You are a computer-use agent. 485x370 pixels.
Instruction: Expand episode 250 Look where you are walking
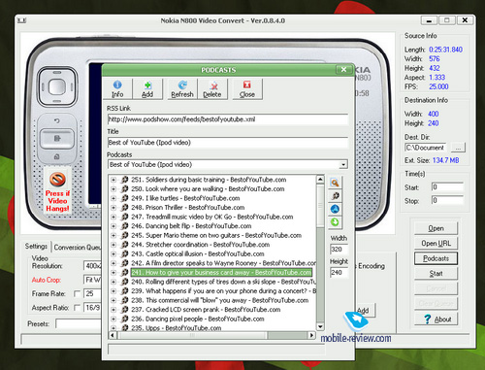[x=113, y=189]
